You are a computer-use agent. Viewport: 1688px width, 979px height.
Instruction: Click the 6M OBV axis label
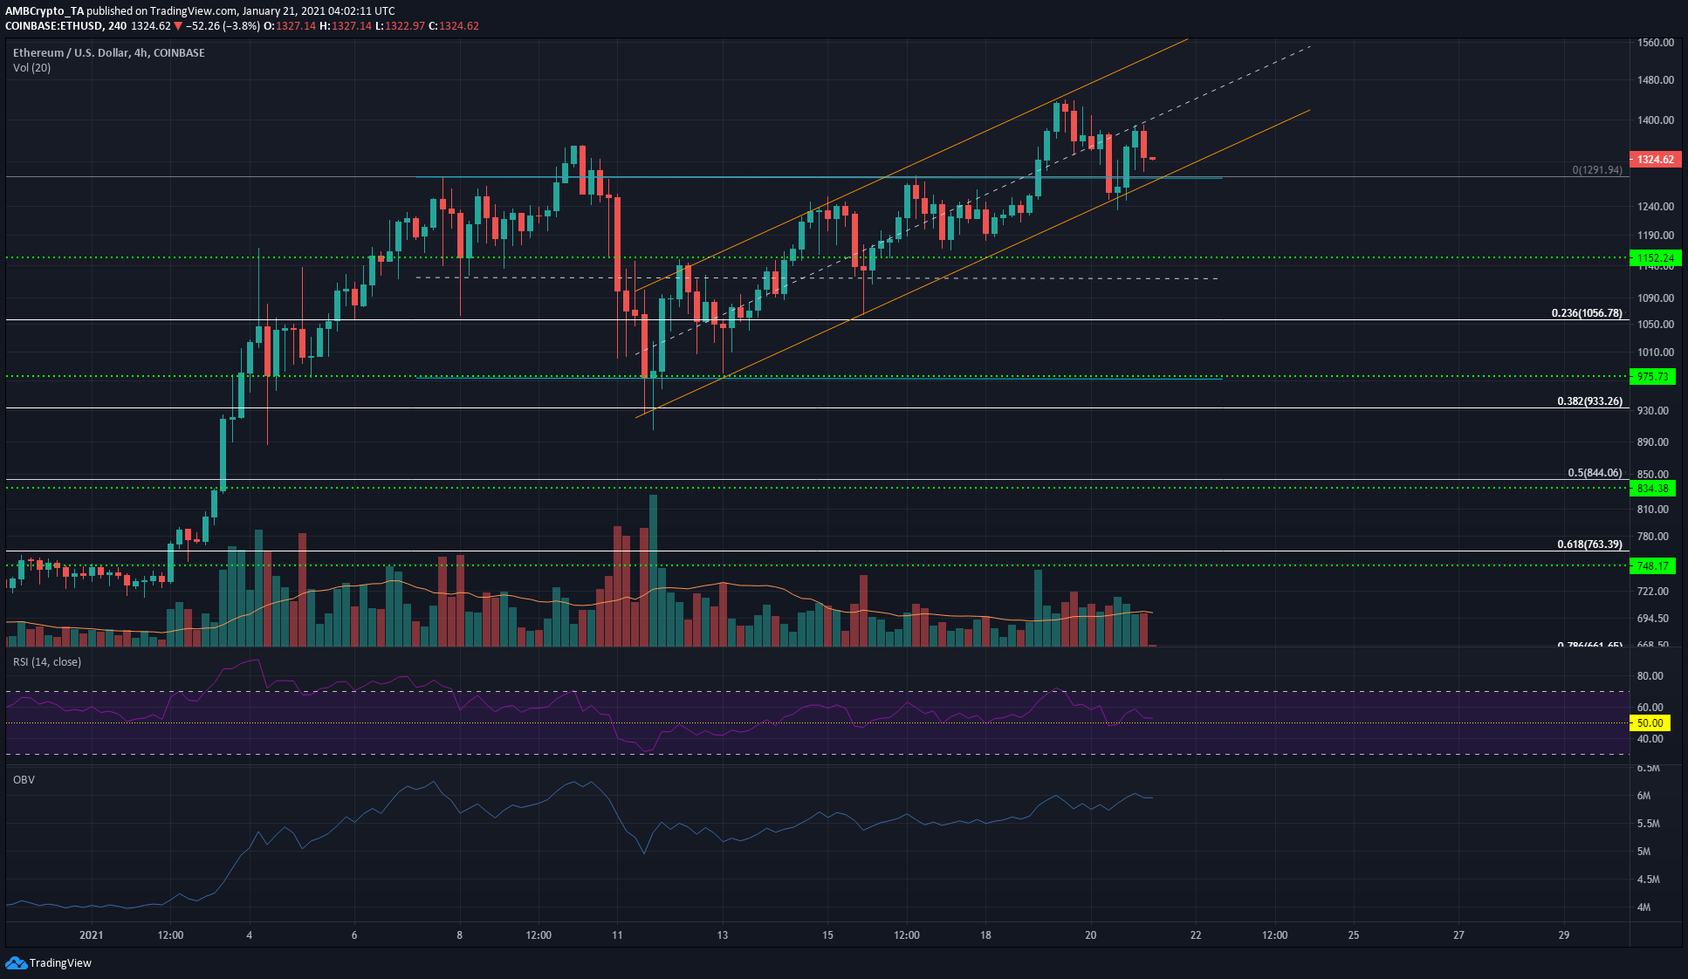click(x=1643, y=796)
